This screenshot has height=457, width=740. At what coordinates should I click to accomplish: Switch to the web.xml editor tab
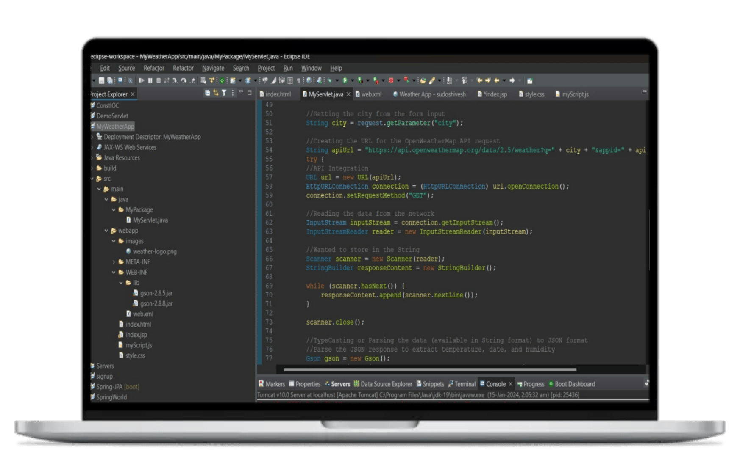tap(368, 94)
